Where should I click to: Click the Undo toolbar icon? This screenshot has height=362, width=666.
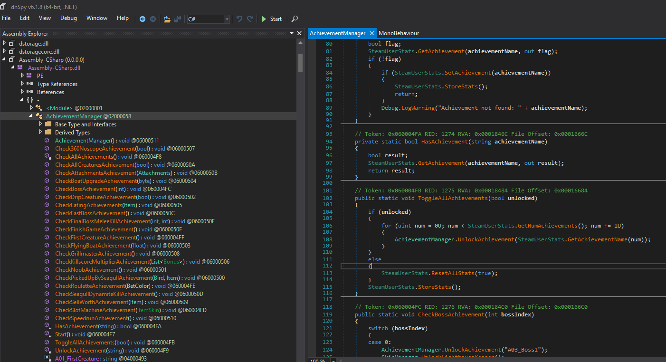coord(239,19)
